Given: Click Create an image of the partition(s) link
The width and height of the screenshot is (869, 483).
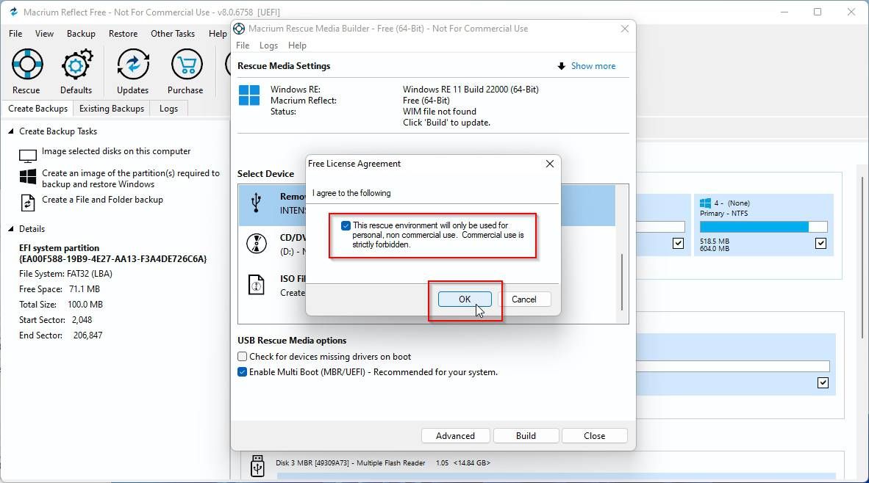Looking at the screenshot, I should pos(131,178).
